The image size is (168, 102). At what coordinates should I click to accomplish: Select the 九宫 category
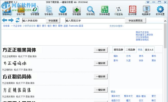[x=128, y=60]
